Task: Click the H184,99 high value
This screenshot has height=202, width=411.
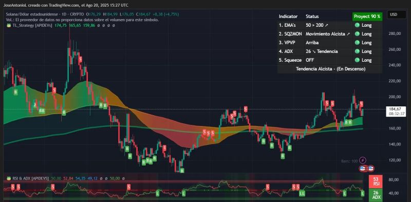Action: coord(110,14)
